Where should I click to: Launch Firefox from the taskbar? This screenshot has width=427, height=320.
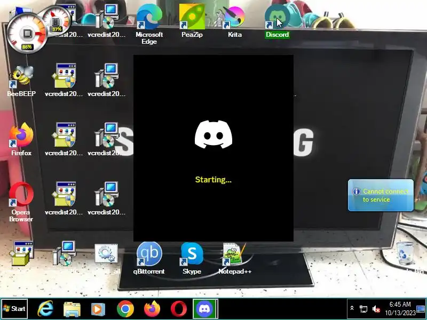point(152,309)
